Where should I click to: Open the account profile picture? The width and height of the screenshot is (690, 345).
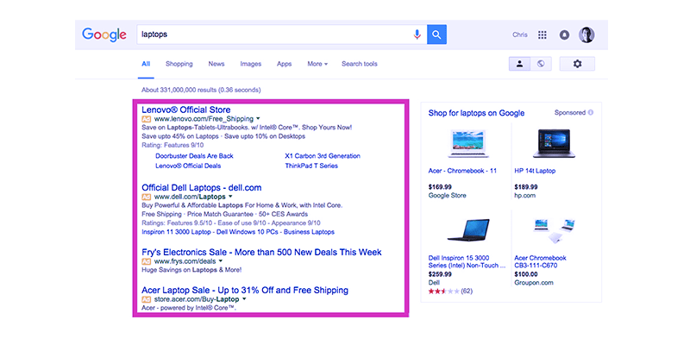[x=586, y=34]
